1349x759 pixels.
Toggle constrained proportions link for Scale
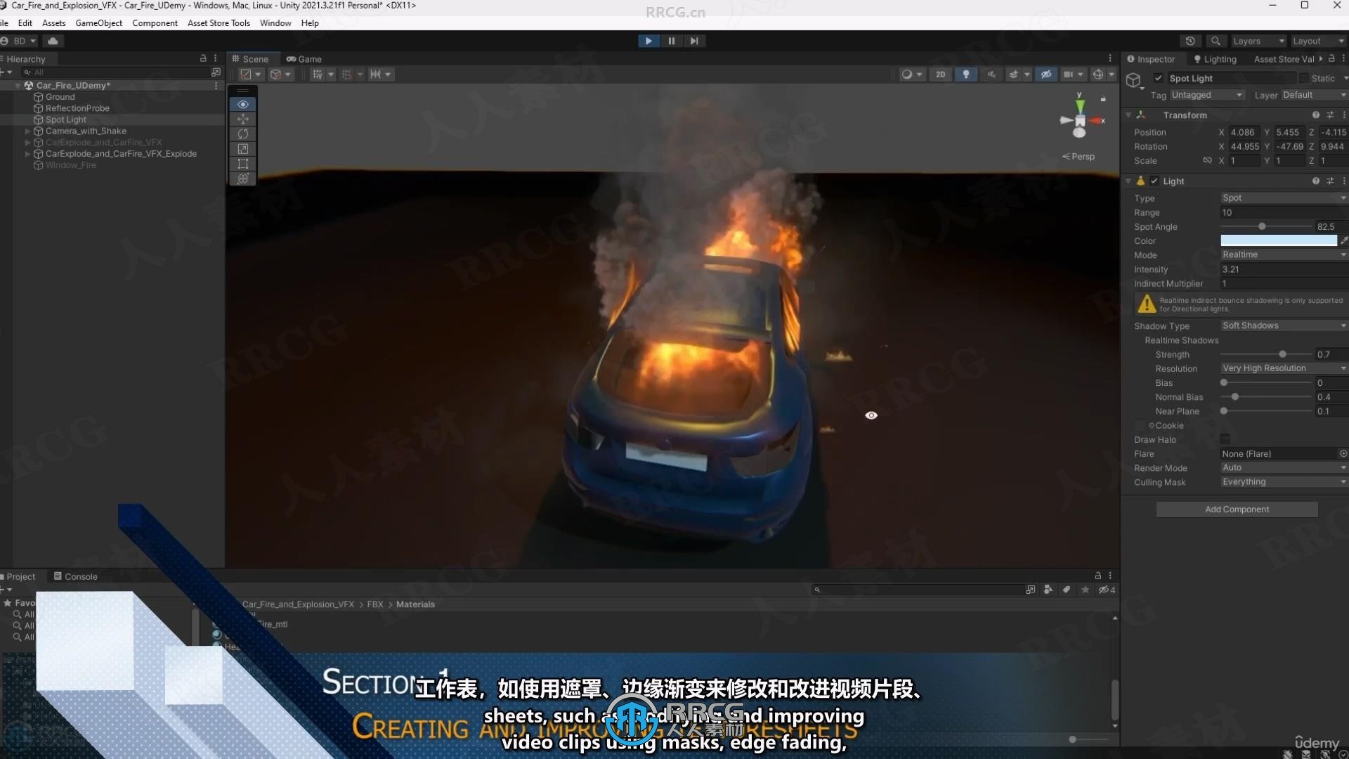(x=1207, y=160)
